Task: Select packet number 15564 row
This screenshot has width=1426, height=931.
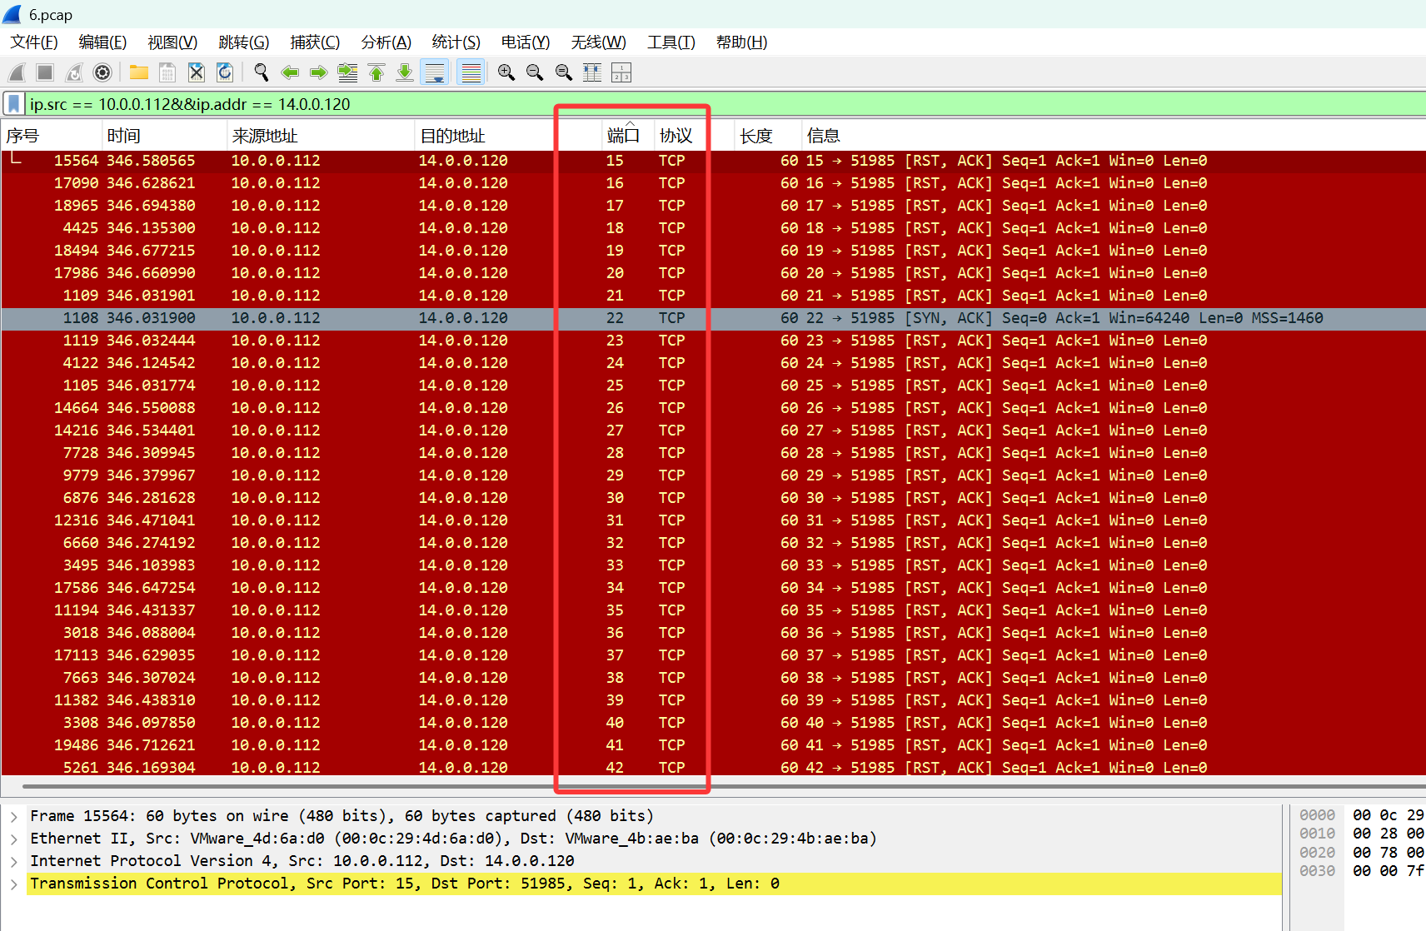Action: [713, 161]
